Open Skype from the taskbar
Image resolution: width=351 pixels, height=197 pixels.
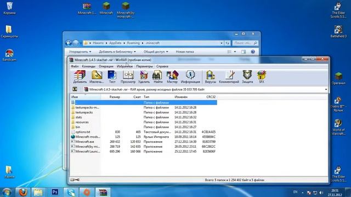point(71,192)
